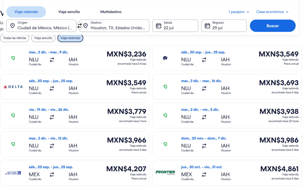The image size is (302, 189).
Task: Open the MXN$4,861 Frontier flight offer
Action: (x=227, y=173)
